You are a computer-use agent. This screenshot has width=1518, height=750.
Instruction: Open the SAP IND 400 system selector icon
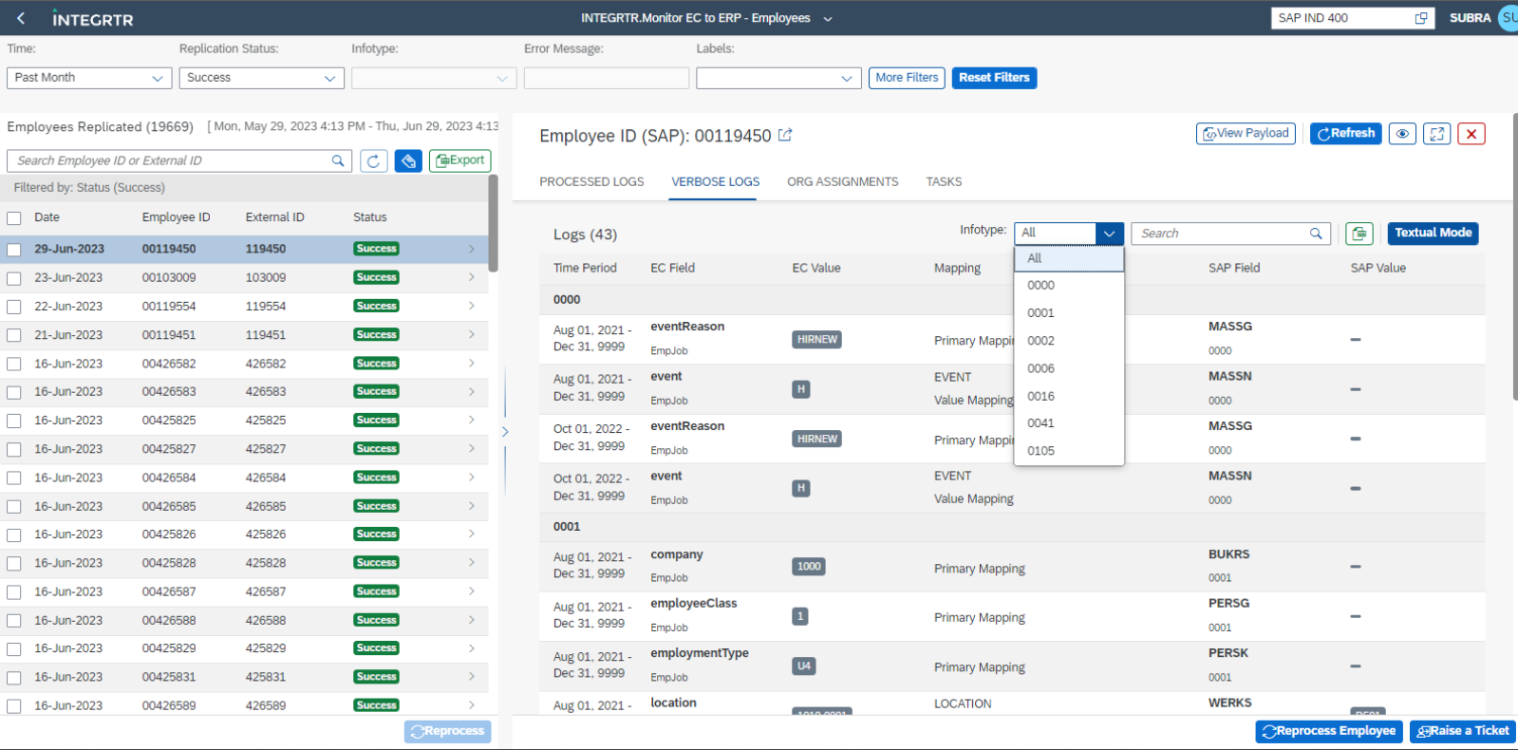pos(1420,18)
